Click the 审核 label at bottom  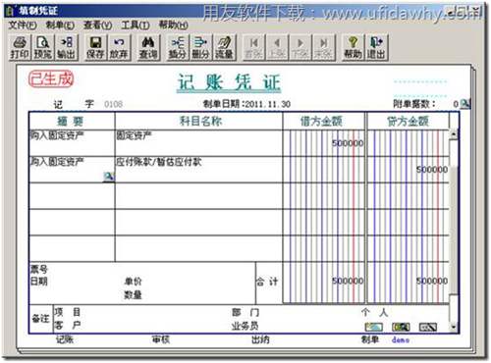161,339
